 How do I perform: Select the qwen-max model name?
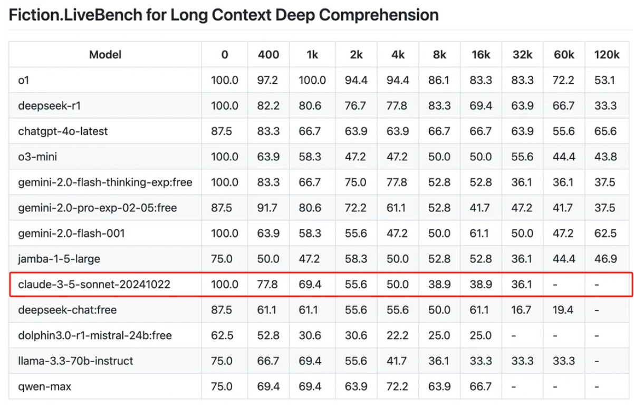pos(44,386)
